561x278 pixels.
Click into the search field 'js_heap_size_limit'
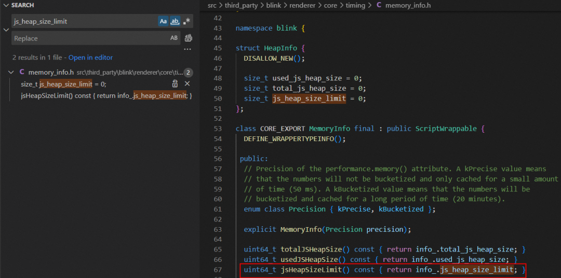tap(85, 21)
